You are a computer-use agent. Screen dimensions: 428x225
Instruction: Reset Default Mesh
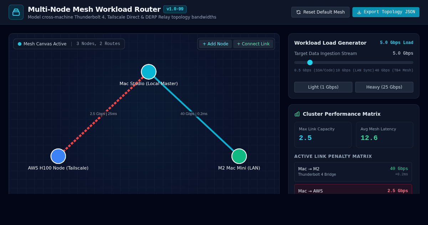[320, 12]
